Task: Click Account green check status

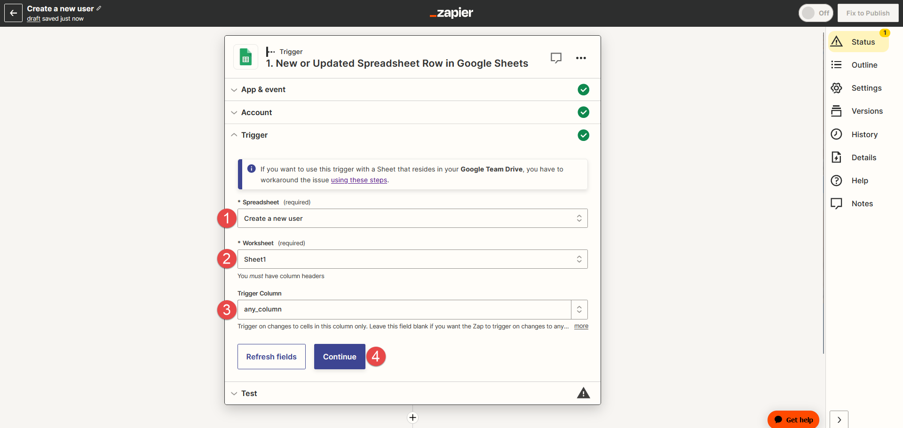Action: pyautogui.click(x=583, y=112)
